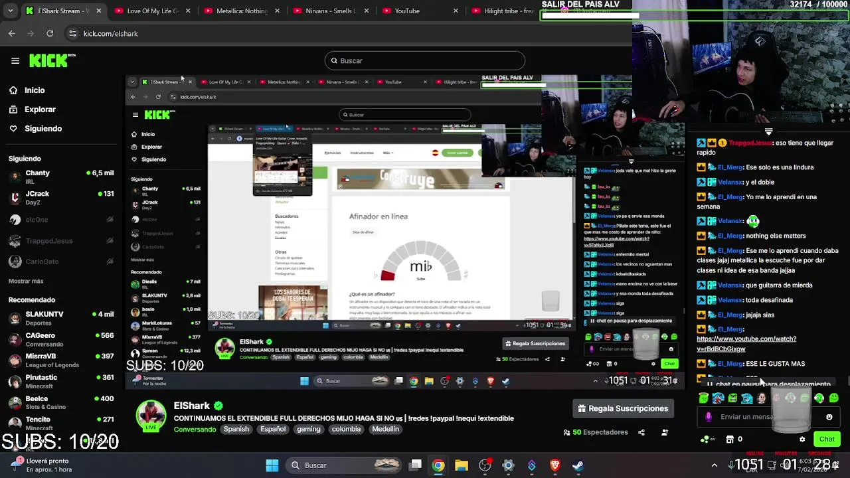
Task: Click the purple microphone icon in chat input
Action: click(x=709, y=417)
